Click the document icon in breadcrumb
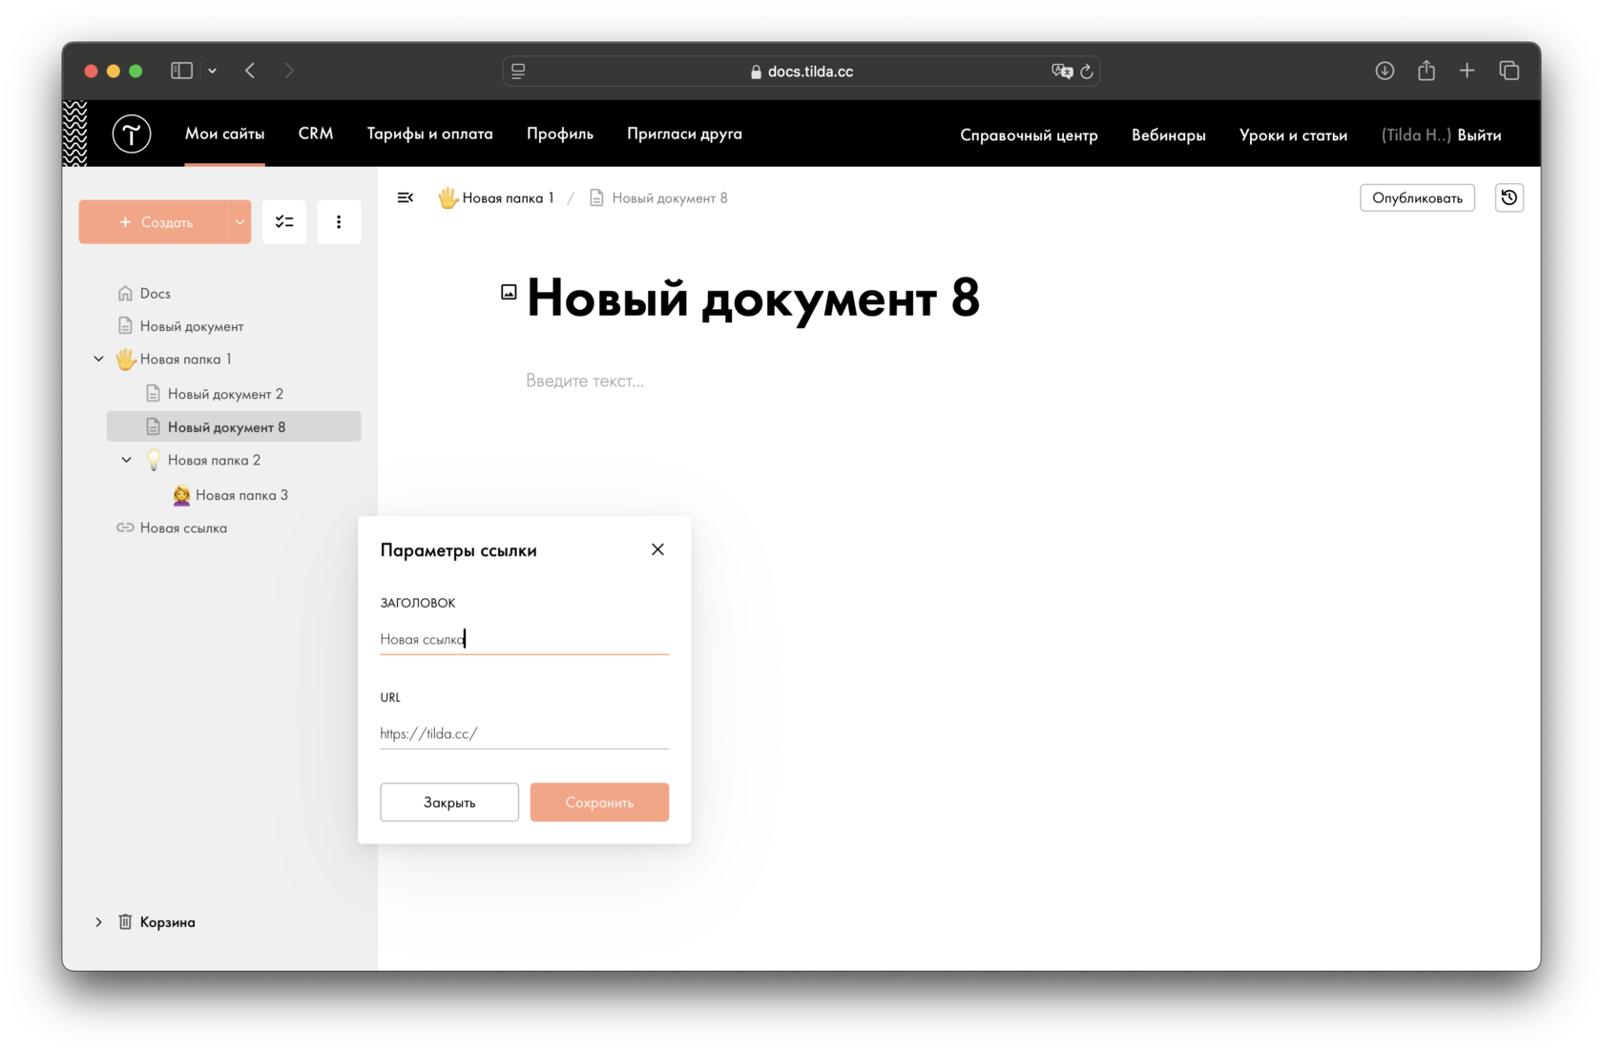The width and height of the screenshot is (1603, 1053). click(x=596, y=197)
